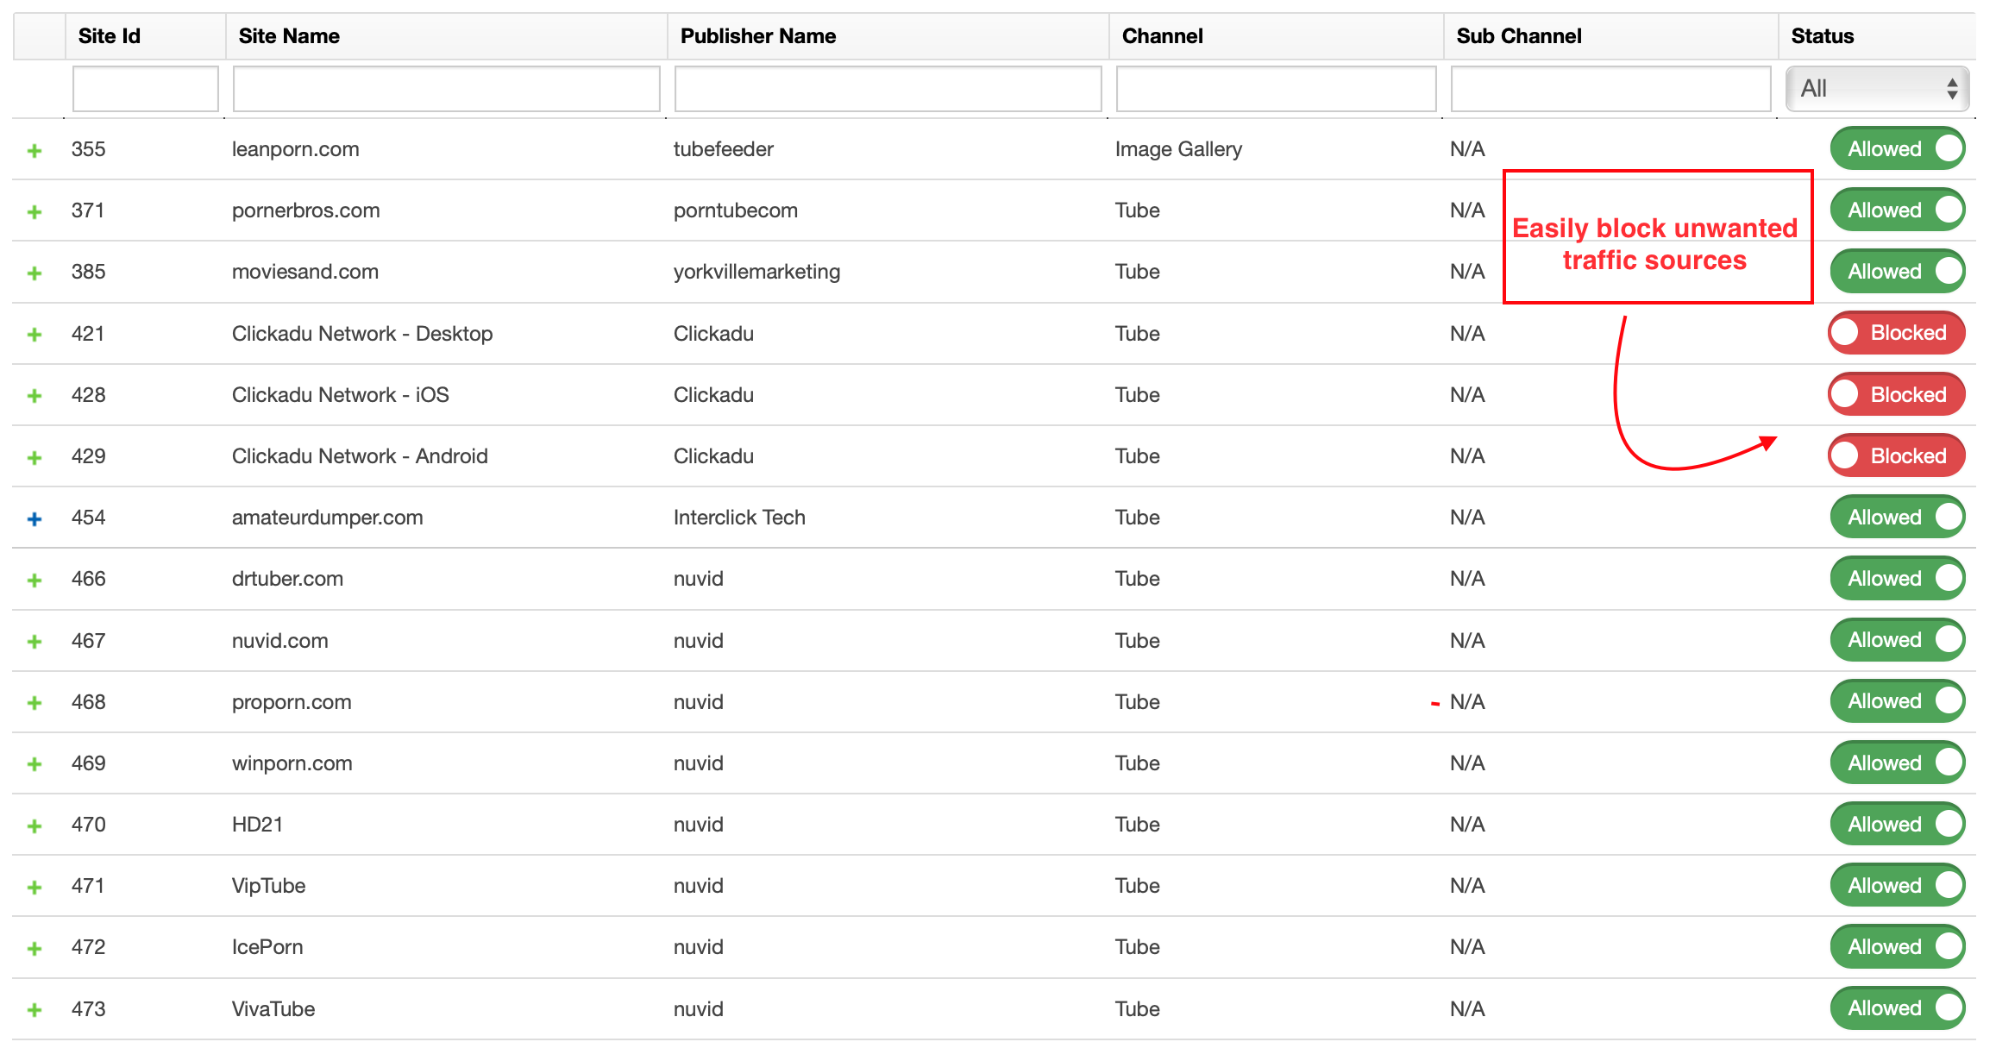The width and height of the screenshot is (1996, 1042).
Task: Click the Channel column header
Action: [x=1162, y=36]
